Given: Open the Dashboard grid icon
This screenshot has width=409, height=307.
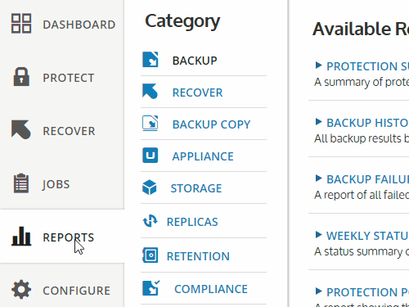Looking at the screenshot, I should [x=21, y=24].
